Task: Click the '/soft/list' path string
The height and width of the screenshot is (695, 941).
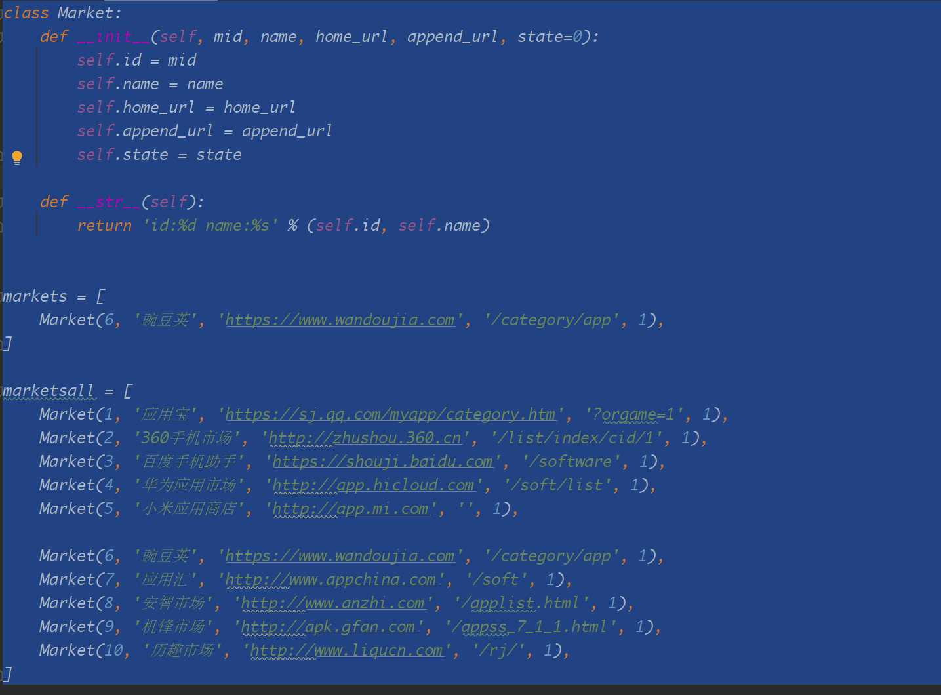Action: (x=557, y=485)
